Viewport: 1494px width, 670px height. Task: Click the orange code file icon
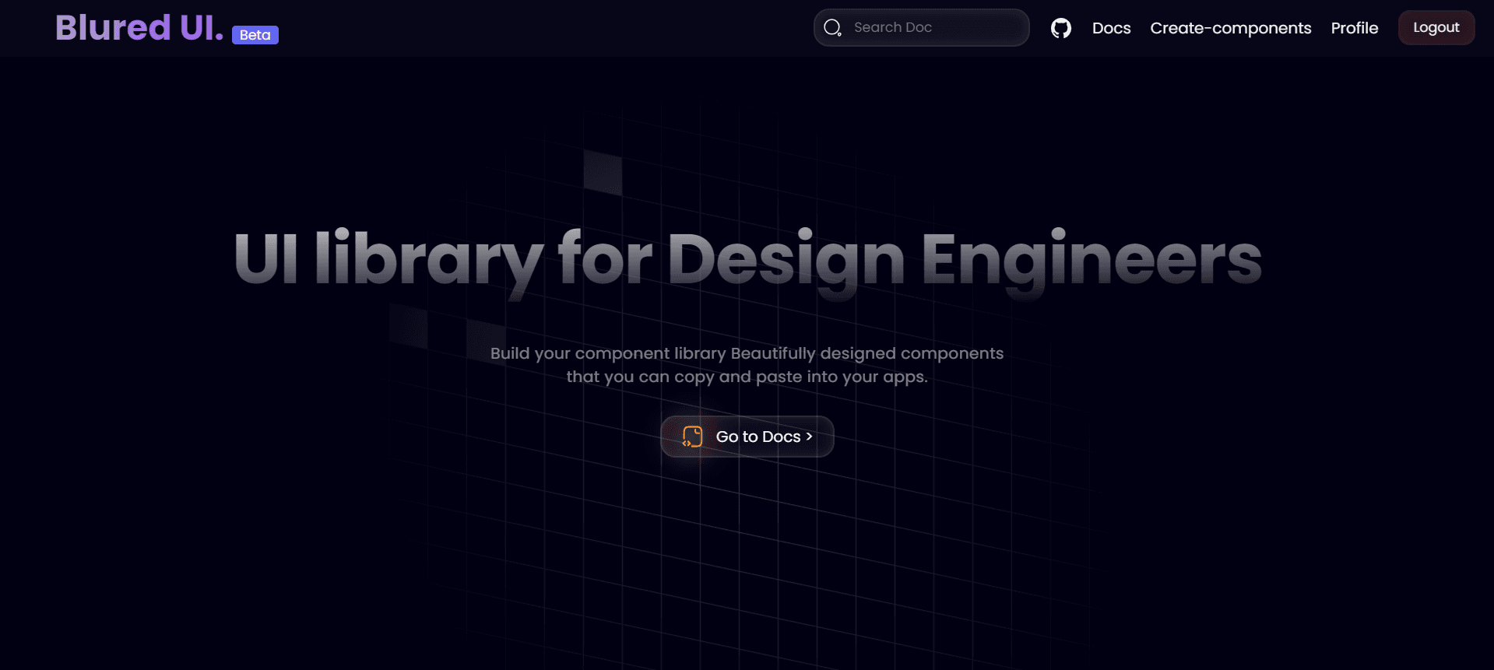[692, 437]
